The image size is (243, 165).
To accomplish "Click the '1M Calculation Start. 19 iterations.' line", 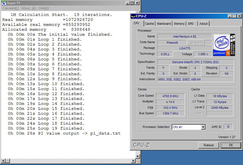I will point(61,15).
